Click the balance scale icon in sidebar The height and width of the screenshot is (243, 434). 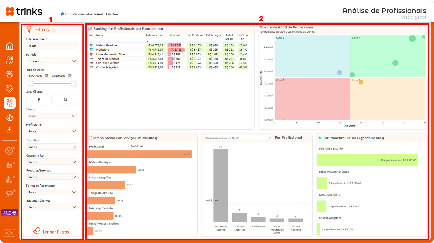(9, 117)
